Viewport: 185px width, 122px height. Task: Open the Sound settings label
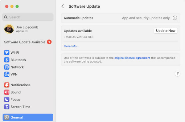point(16,92)
